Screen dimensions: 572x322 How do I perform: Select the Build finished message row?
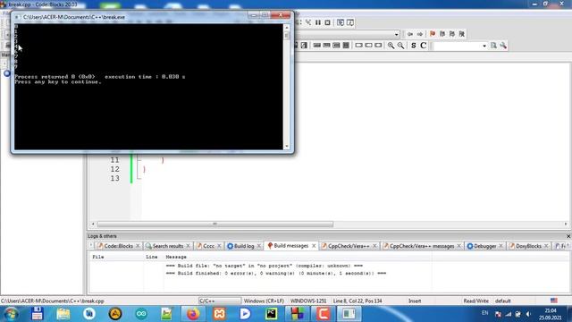tap(275, 273)
